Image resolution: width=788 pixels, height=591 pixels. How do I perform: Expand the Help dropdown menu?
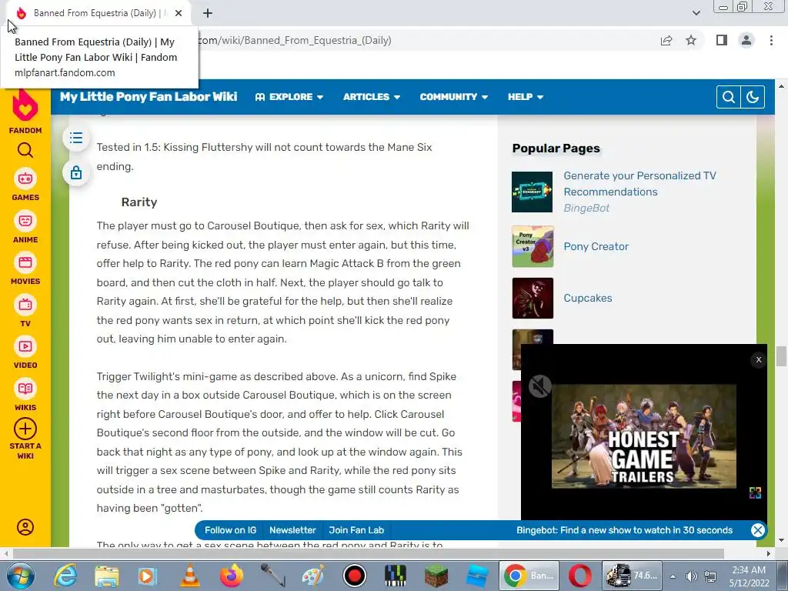(525, 96)
